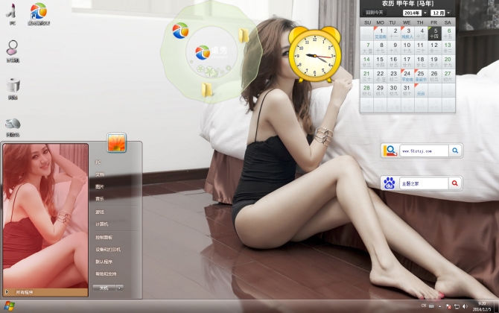Click the yellow alarm clock gadget
Screen dimensions: 499x313
(315, 54)
